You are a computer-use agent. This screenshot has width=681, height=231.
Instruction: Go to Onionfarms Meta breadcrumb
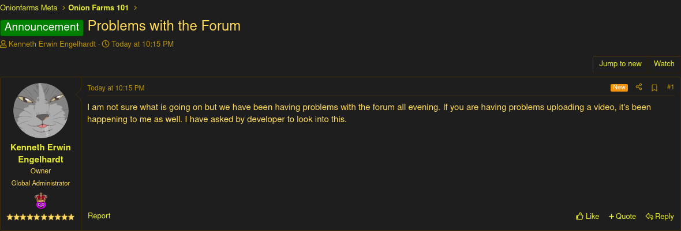pos(29,8)
